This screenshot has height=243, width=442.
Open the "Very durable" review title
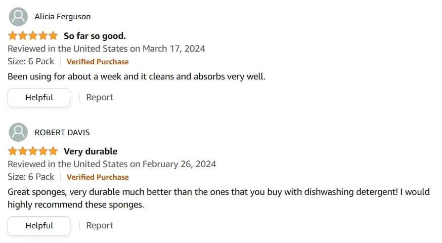click(91, 151)
